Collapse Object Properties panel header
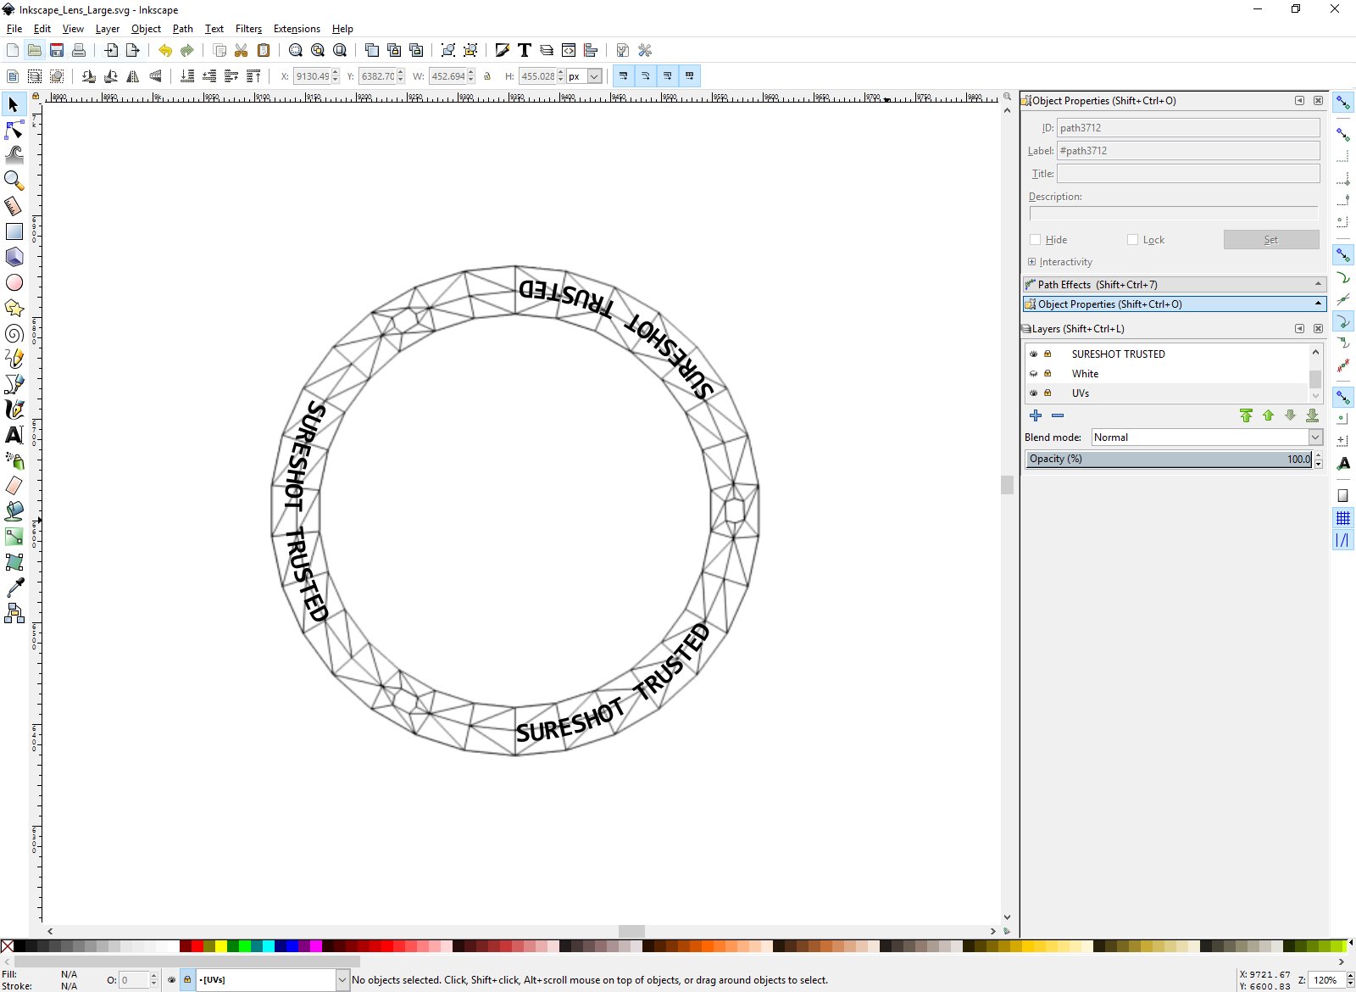 pos(1175,304)
